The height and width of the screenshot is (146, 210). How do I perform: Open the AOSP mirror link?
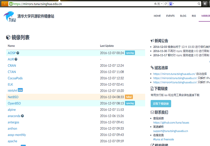click(12, 53)
